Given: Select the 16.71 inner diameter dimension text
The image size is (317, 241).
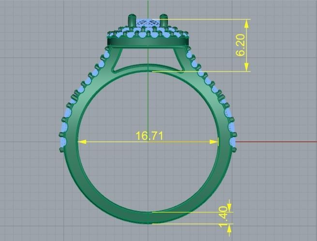Looking at the screenshot, I should 149,136.
